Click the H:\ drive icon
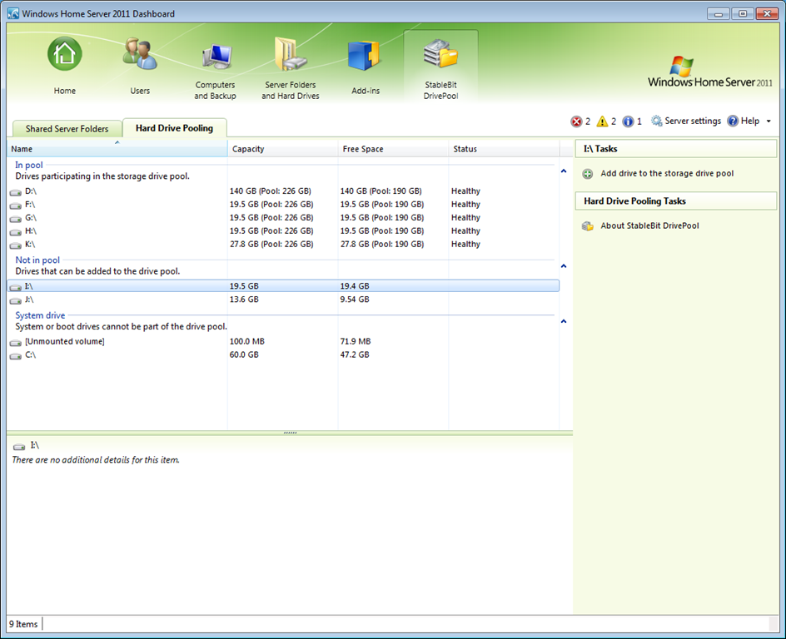This screenshot has height=639, width=786. click(16, 232)
